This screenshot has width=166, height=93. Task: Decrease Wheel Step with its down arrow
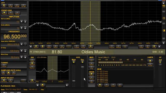pos(22,57)
